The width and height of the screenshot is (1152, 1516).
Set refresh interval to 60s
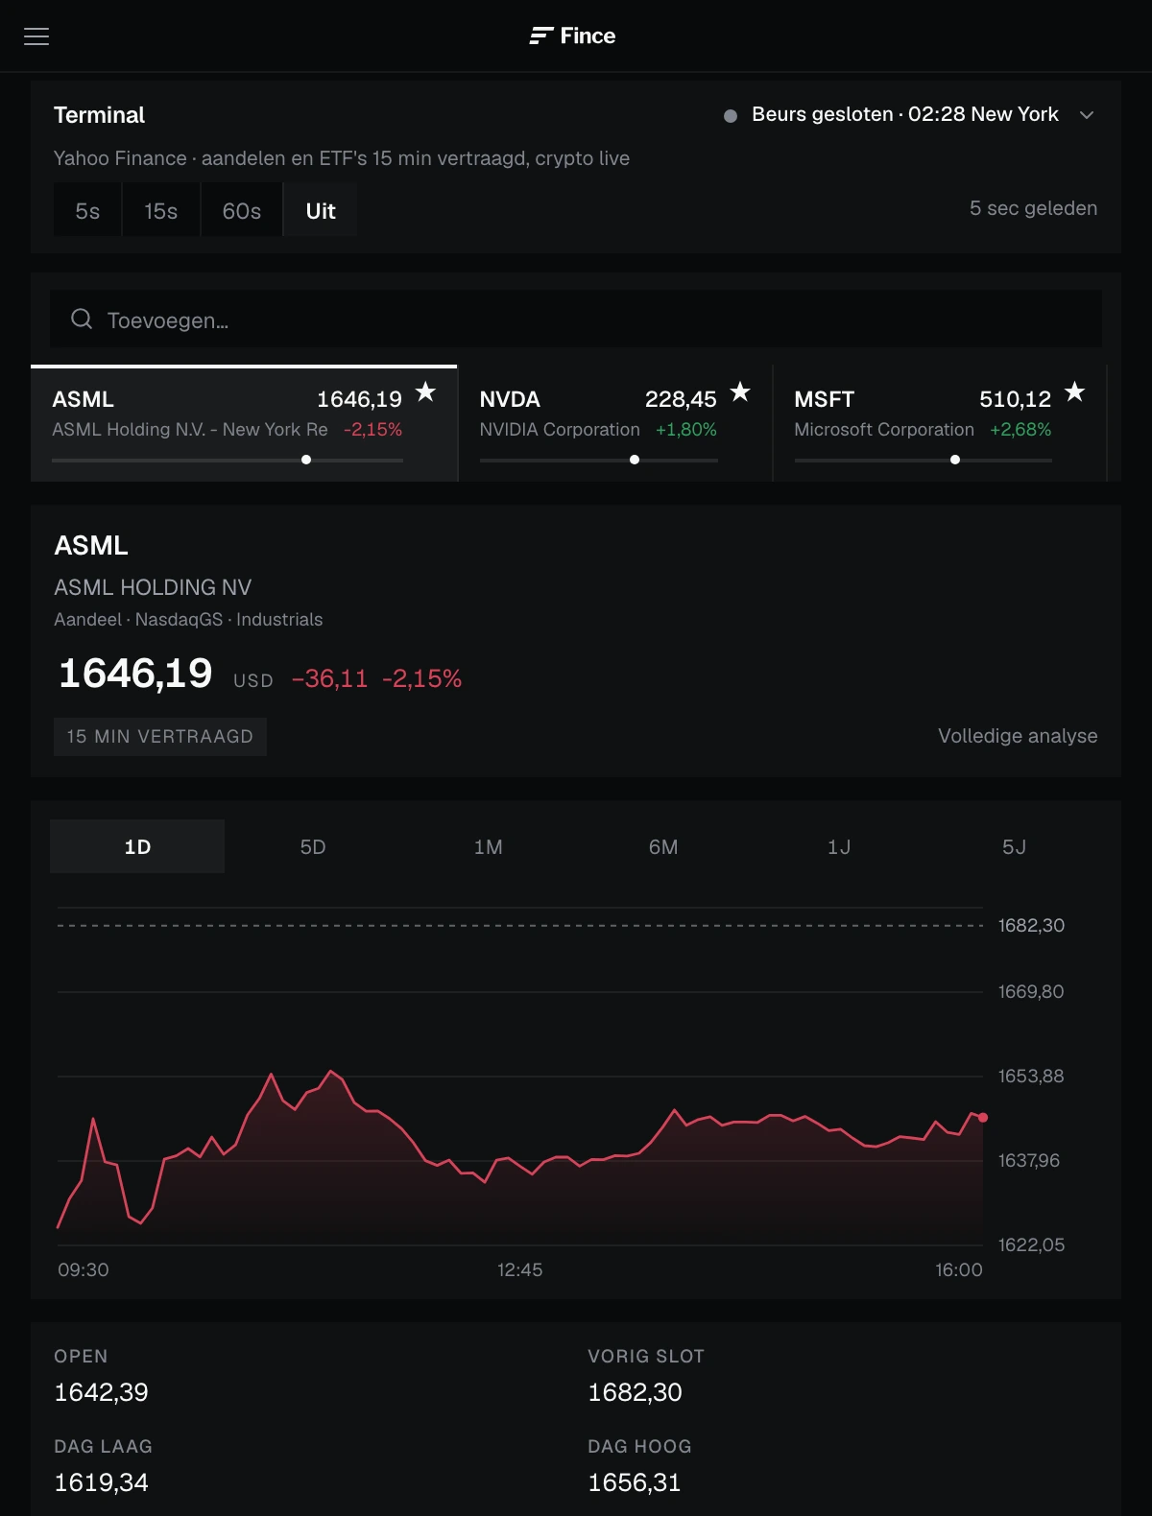(242, 211)
